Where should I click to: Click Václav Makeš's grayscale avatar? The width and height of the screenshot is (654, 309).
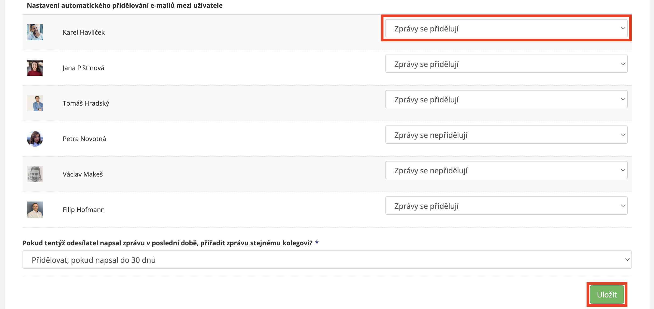tap(35, 174)
